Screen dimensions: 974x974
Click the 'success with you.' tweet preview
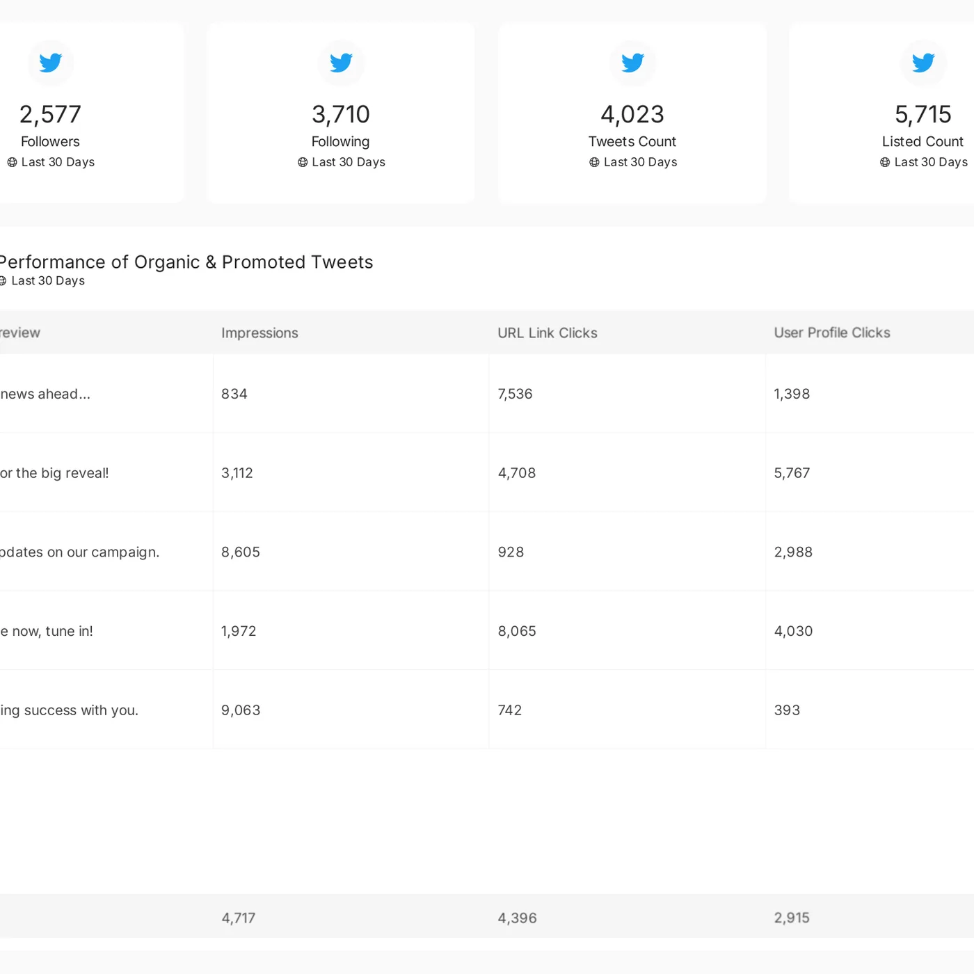70,710
